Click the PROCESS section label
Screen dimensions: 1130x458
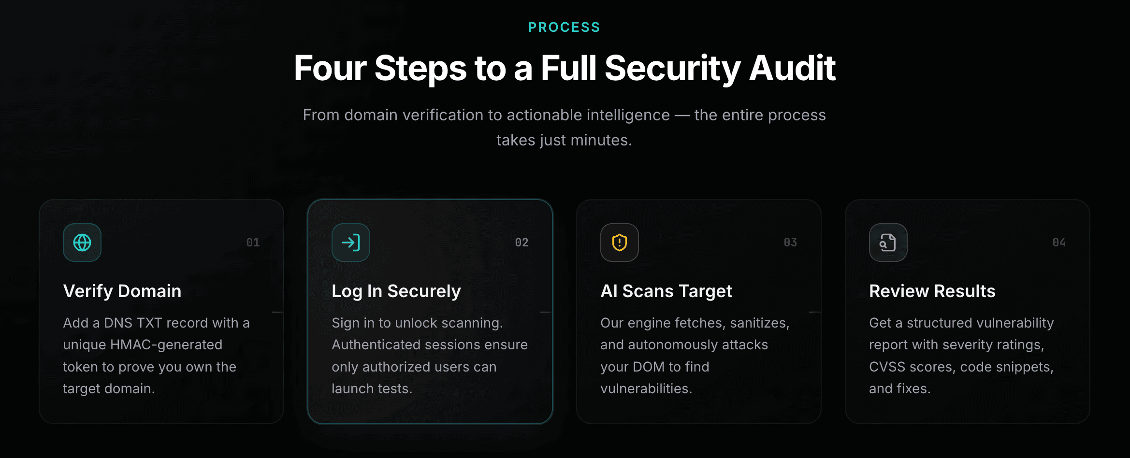pos(564,27)
